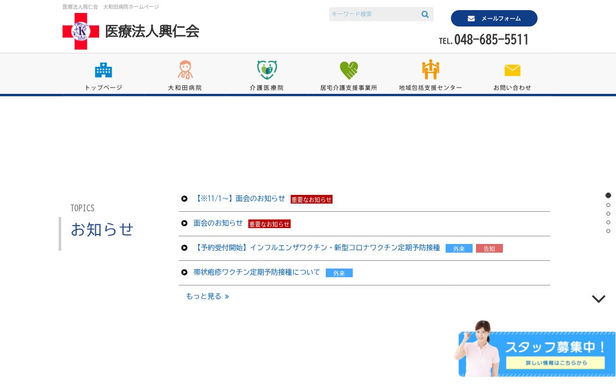Click bullet icon beside 面会のお知らせ

pos(184,223)
